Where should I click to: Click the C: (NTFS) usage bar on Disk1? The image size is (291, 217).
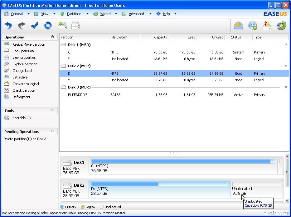(182, 161)
